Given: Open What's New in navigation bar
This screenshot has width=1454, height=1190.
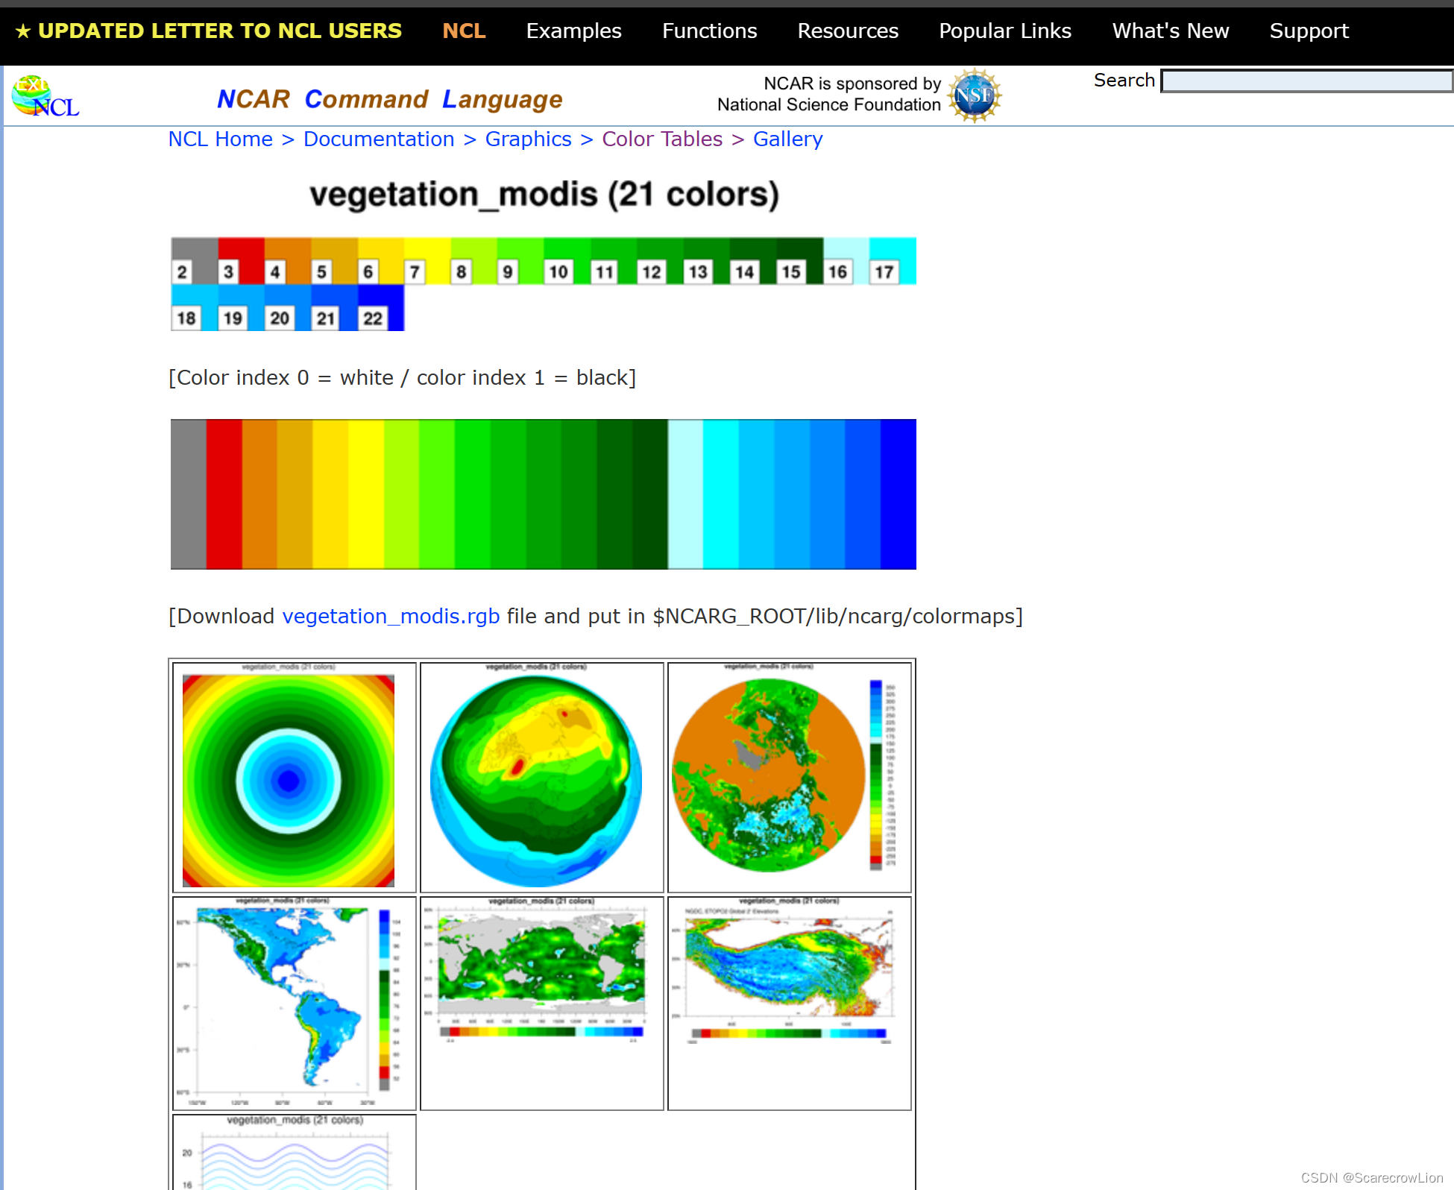Looking at the screenshot, I should (1170, 31).
